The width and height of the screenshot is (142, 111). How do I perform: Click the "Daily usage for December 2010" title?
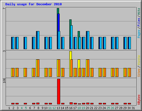34,4
